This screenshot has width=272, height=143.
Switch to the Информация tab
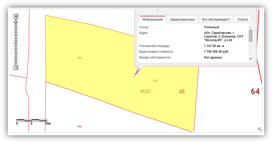point(153,20)
